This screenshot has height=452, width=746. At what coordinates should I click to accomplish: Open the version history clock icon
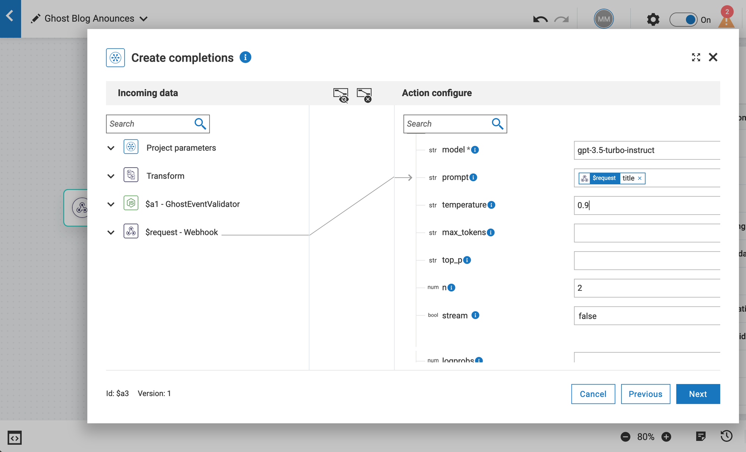tap(726, 436)
